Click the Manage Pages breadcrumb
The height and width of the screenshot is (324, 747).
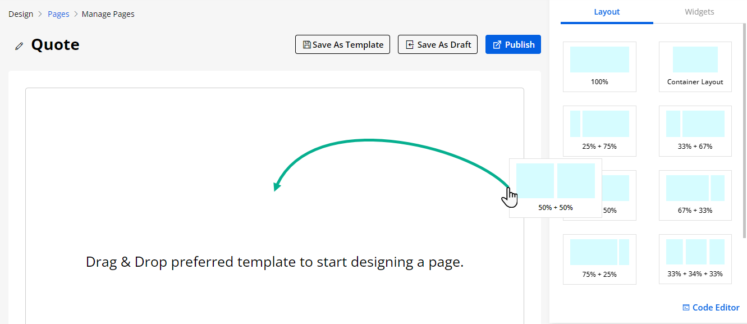(x=108, y=14)
